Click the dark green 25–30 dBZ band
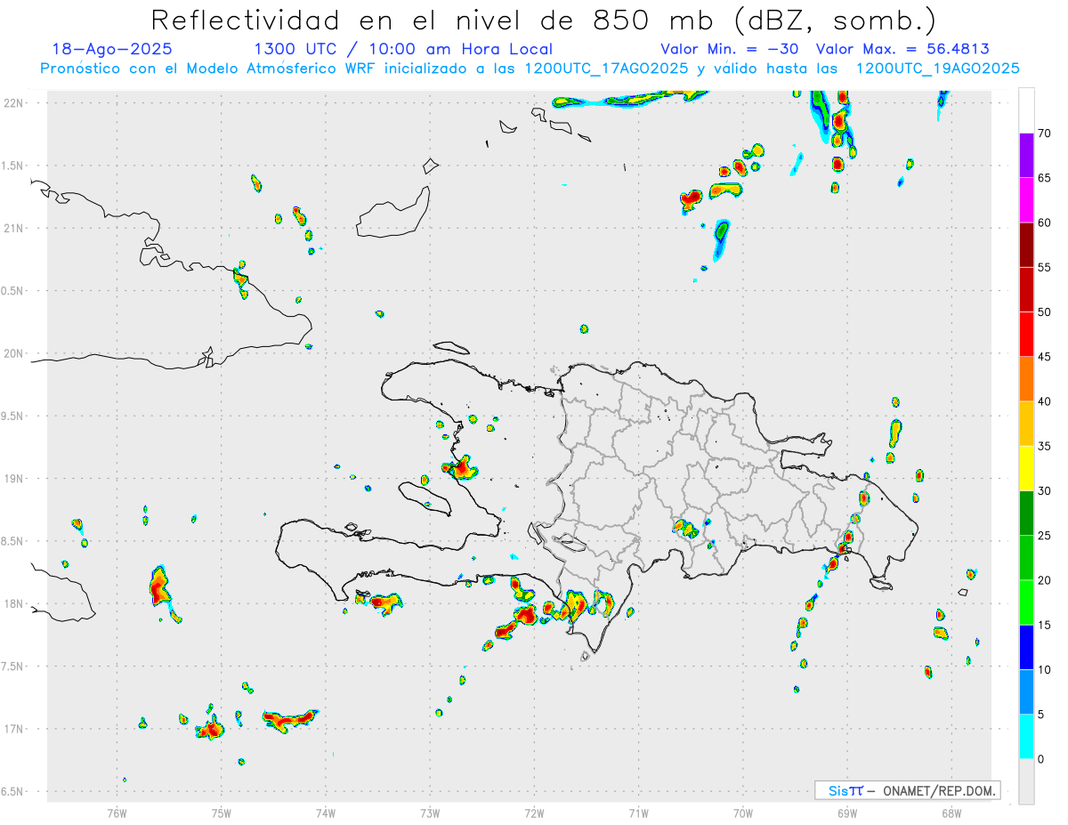 (1026, 514)
